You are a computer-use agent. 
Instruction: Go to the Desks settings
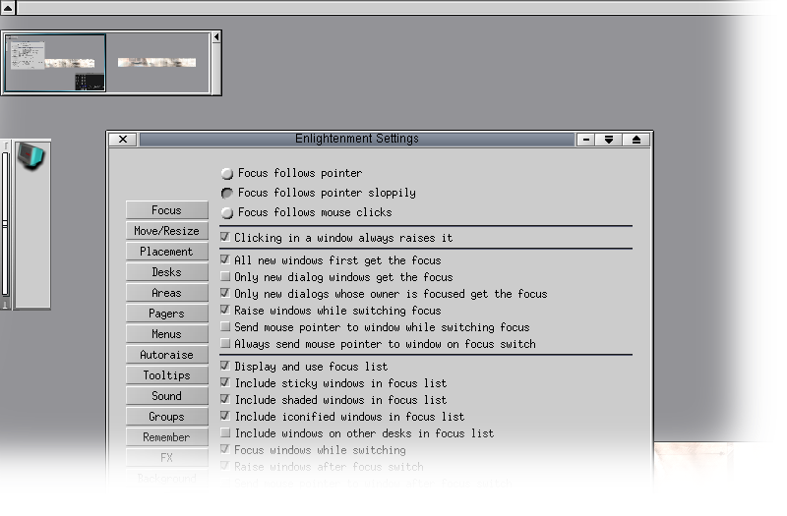point(166,272)
